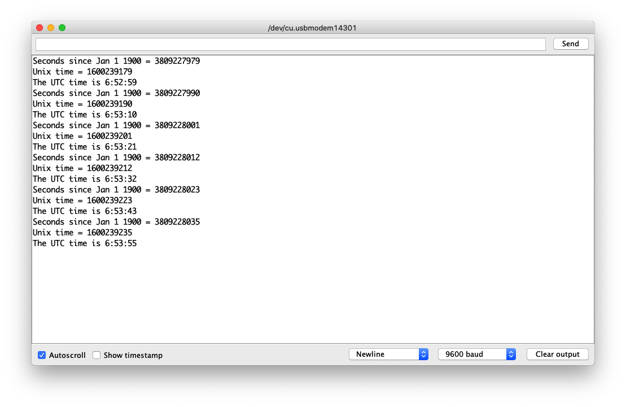Maximize the serial monitor window
The width and height of the screenshot is (626, 407).
[x=62, y=28]
